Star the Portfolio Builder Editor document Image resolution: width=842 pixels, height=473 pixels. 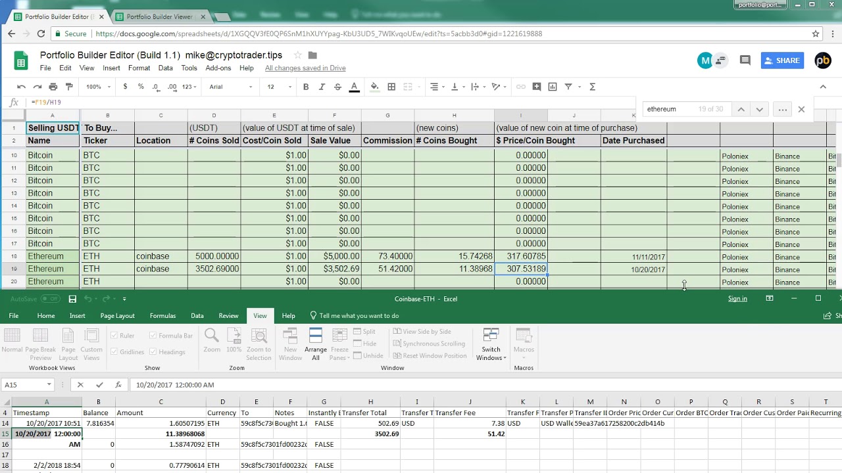click(297, 55)
